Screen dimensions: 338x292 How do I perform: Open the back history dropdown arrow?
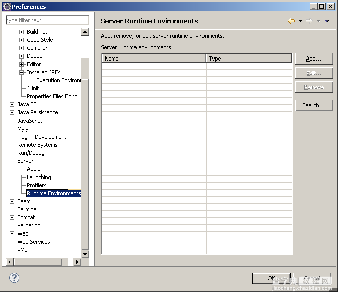[300, 21]
